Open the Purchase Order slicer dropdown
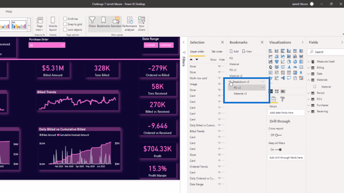The height and width of the screenshot is (193, 344). point(63,45)
